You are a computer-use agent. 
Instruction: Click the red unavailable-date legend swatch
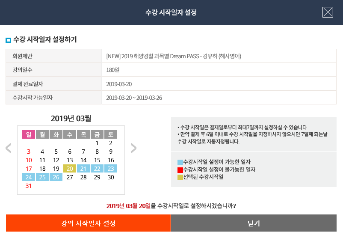[x=180, y=170]
